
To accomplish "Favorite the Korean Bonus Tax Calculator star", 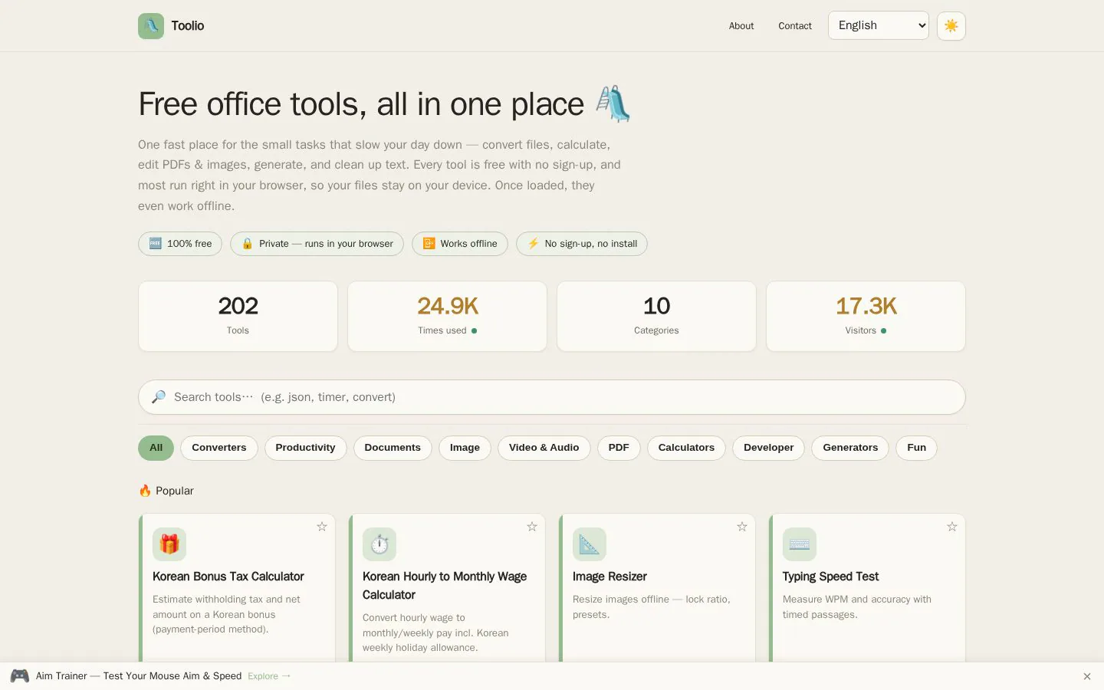I will (x=322, y=527).
